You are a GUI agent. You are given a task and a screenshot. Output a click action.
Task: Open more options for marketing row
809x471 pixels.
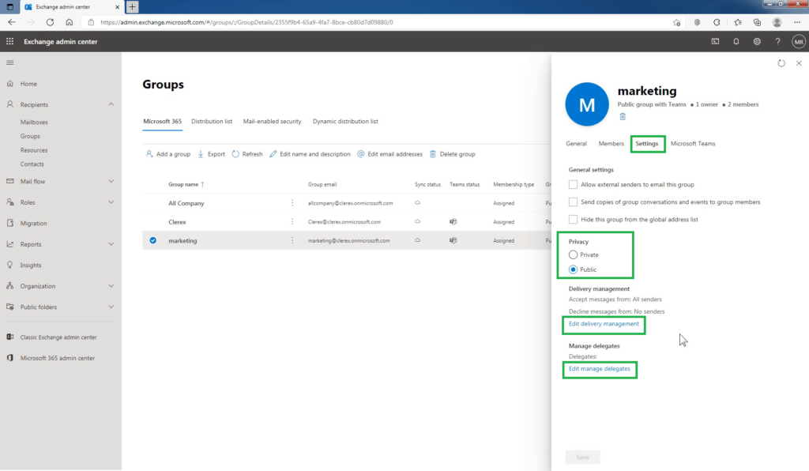tap(292, 240)
